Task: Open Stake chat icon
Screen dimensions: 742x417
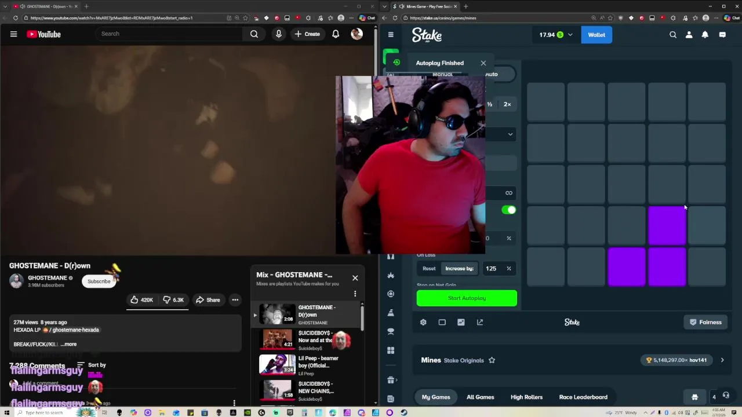Action: (x=722, y=35)
